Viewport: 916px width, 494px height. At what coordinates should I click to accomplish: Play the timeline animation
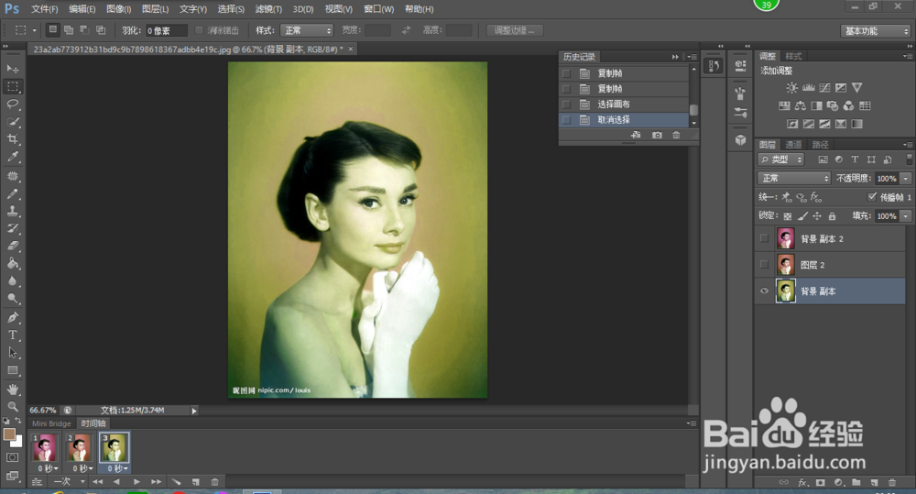pos(136,481)
